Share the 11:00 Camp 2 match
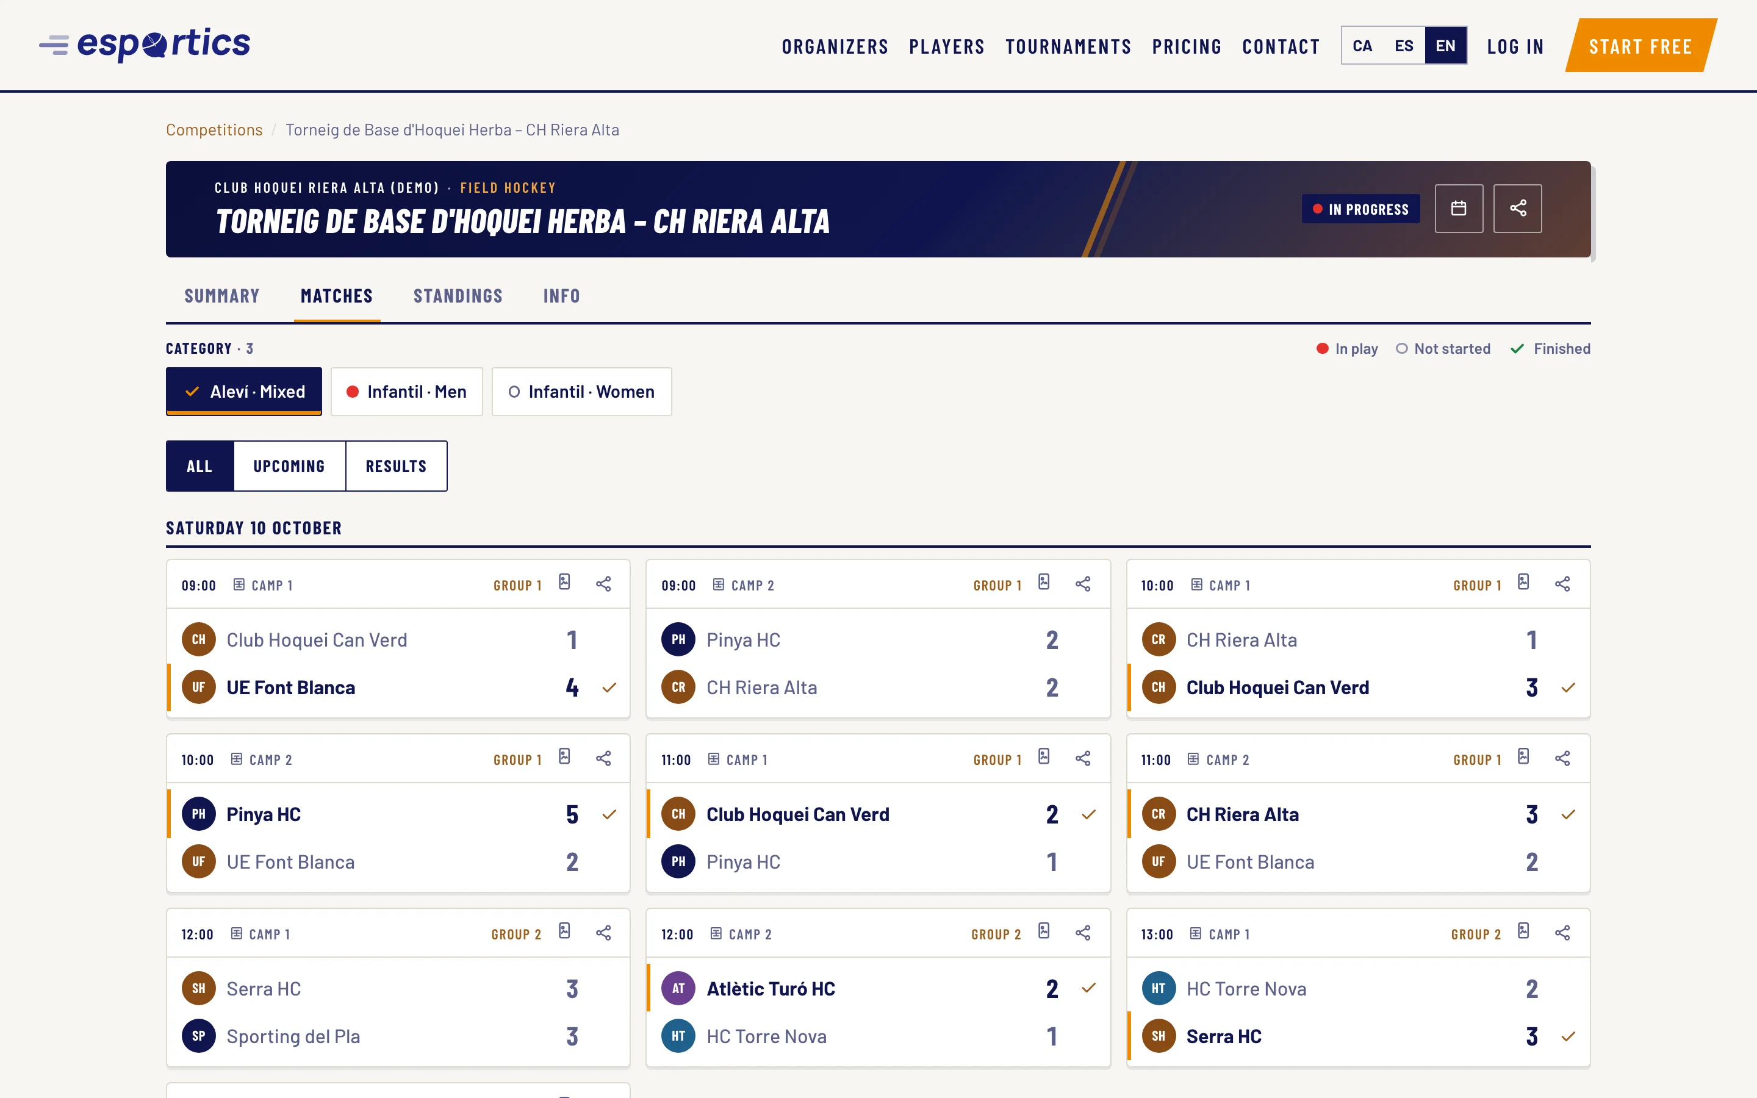This screenshot has width=1757, height=1098. tap(1562, 758)
